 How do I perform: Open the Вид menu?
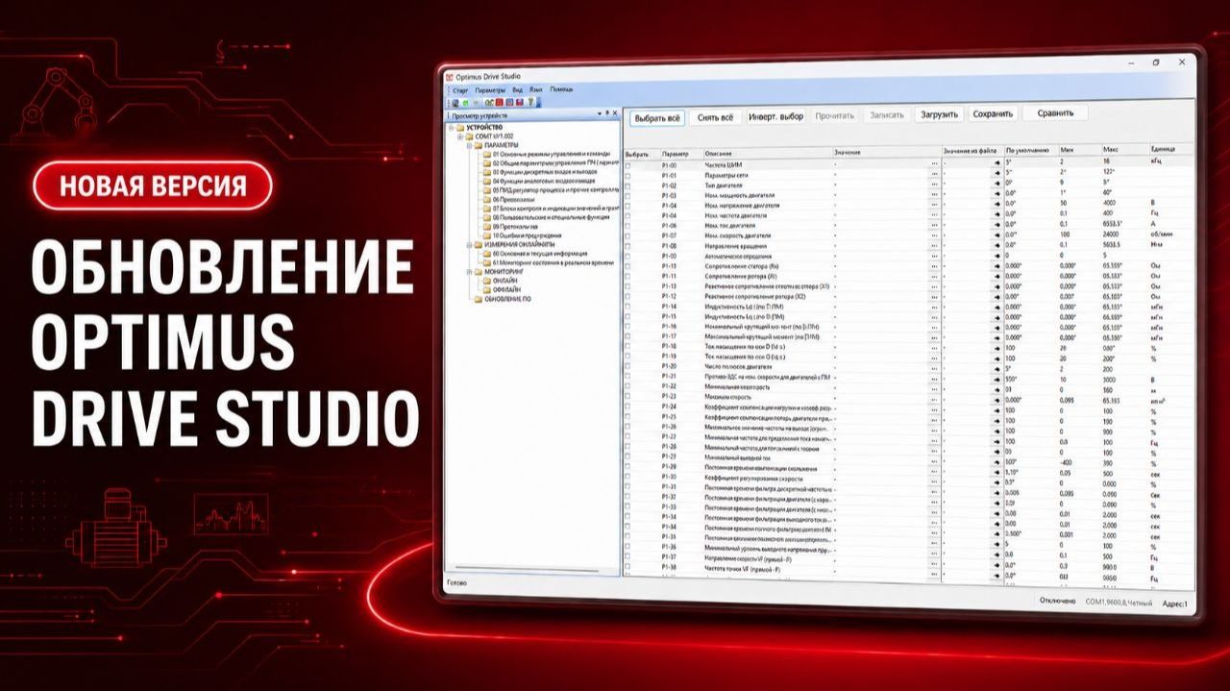518,89
